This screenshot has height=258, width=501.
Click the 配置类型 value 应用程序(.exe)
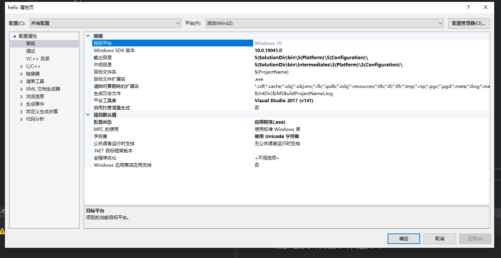click(270, 122)
